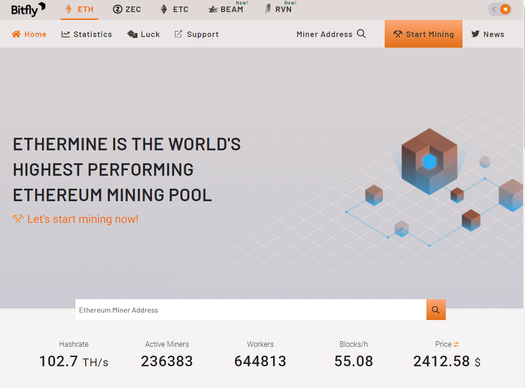525x388 pixels.
Task: Click the Active Miners label
Action: click(x=167, y=344)
